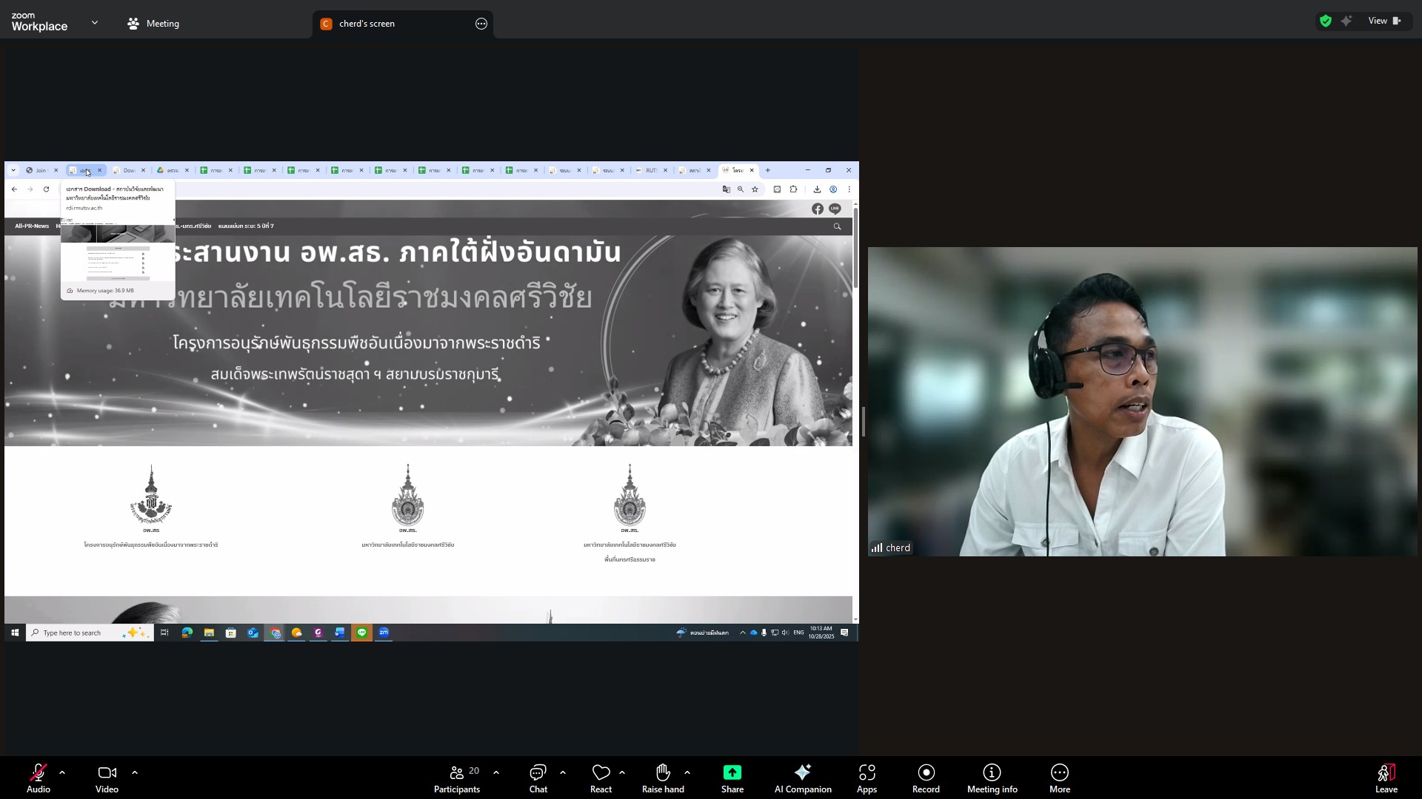1422x799 pixels.
Task: Select the cherd's screen tab
Action: [367, 24]
